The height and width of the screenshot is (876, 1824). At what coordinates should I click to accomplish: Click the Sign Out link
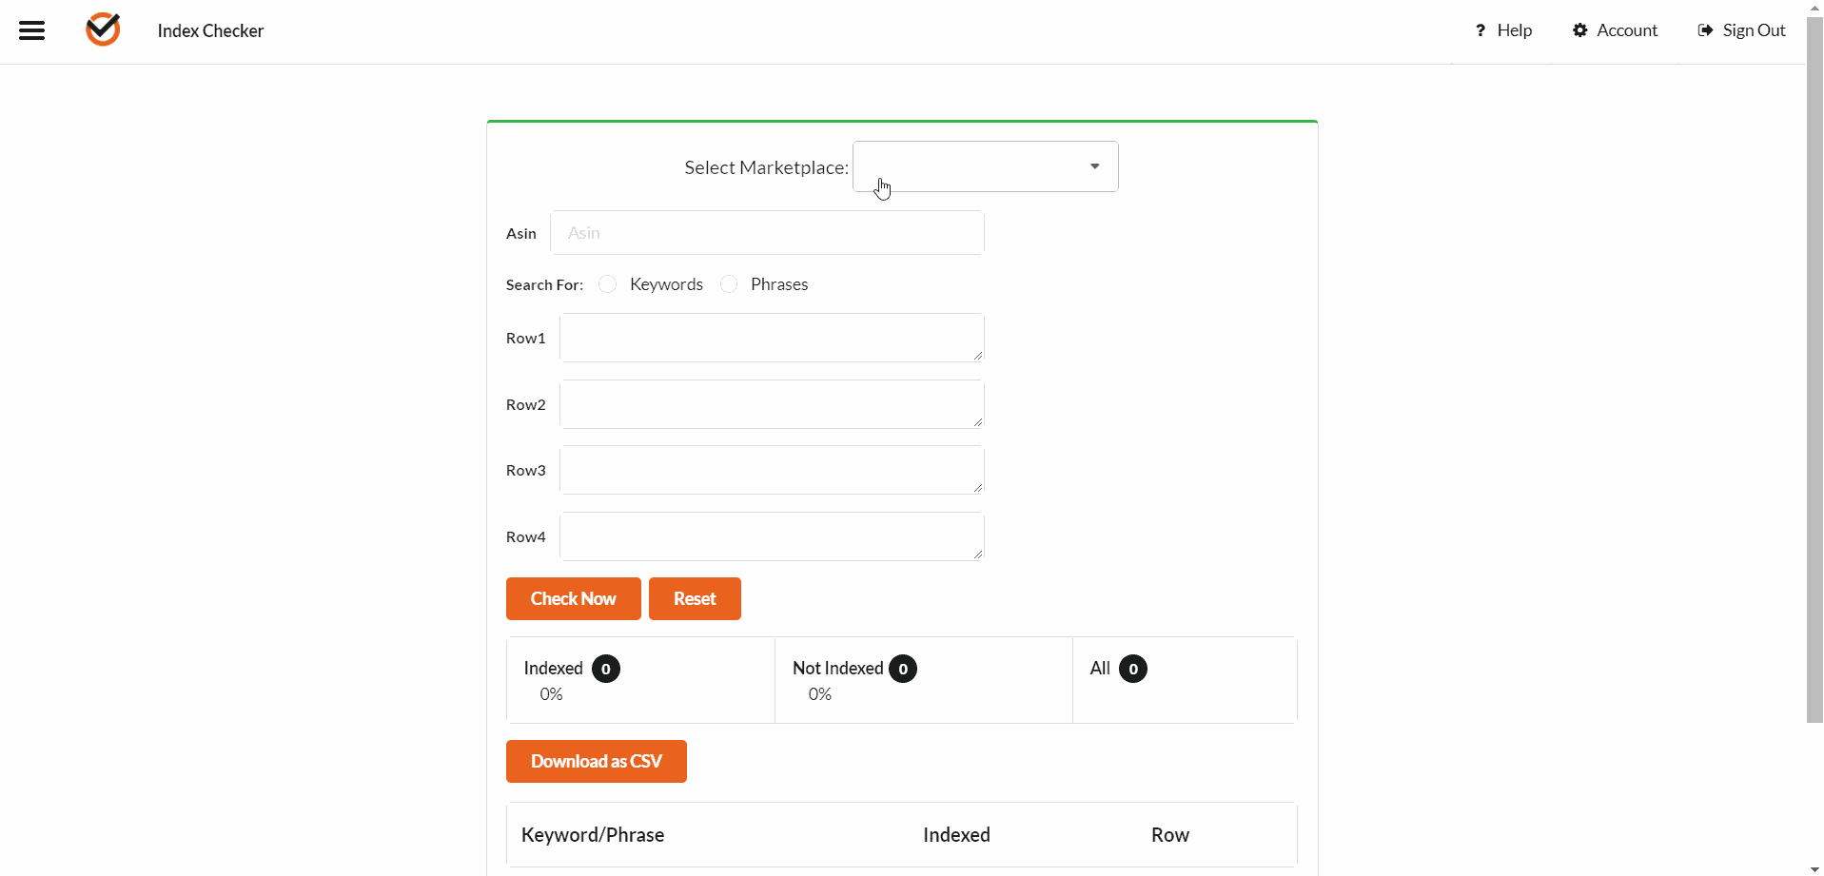(x=1755, y=30)
